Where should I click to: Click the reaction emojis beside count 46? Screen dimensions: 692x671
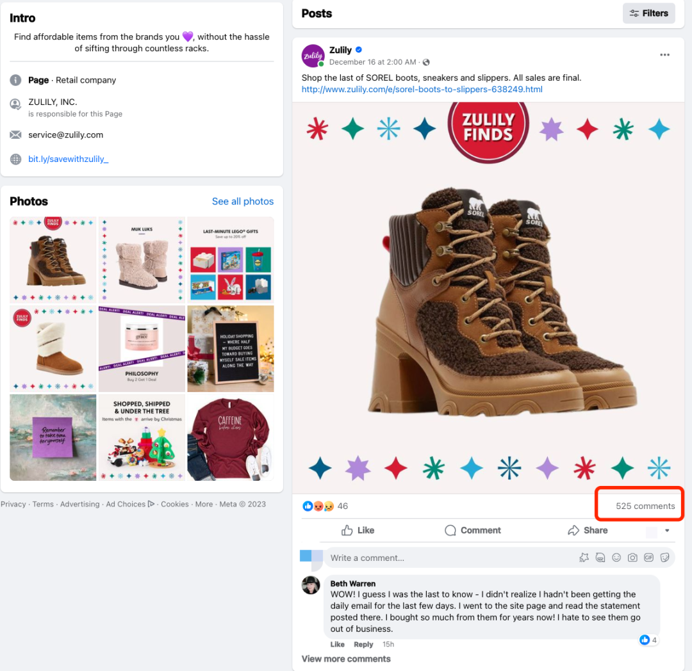click(x=318, y=506)
